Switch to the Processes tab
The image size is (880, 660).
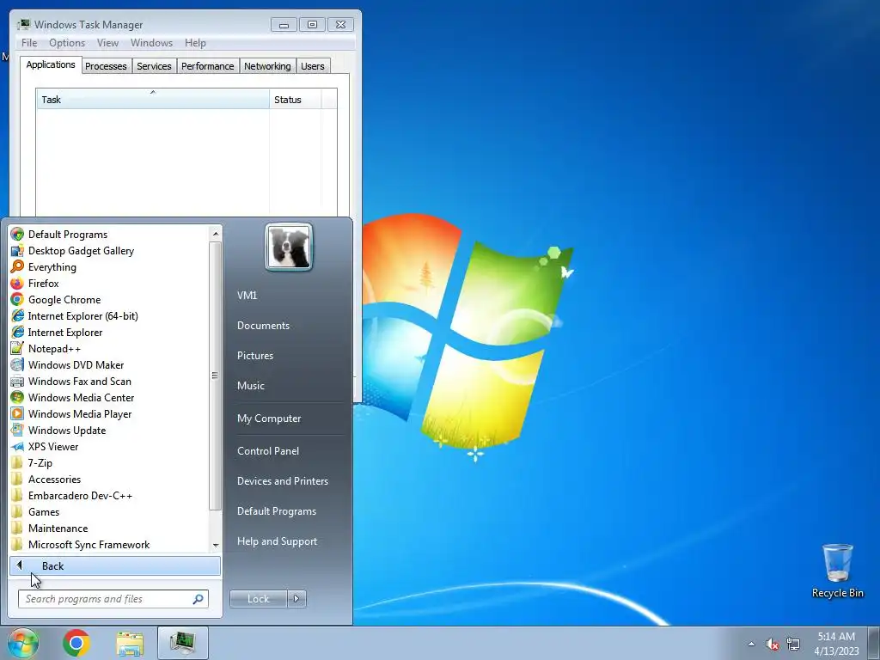pyautogui.click(x=106, y=65)
